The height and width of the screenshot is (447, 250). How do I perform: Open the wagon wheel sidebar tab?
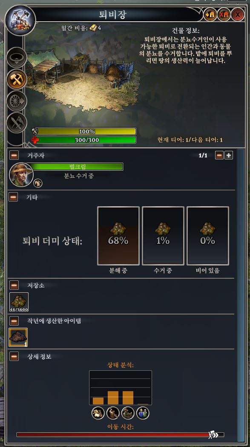tap(17, 101)
